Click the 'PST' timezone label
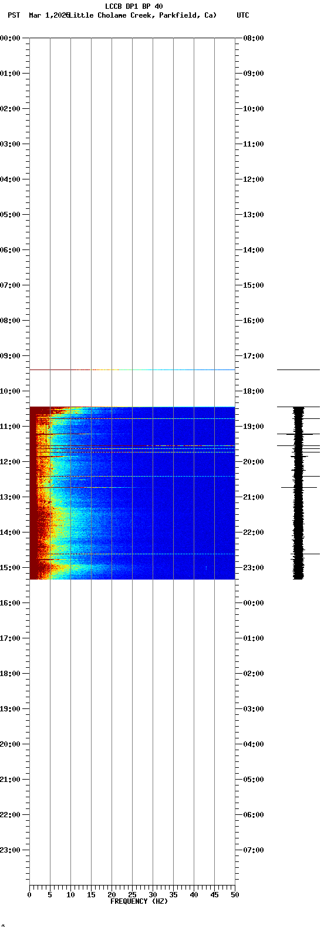324x932 pixels. click(x=14, y=15)
